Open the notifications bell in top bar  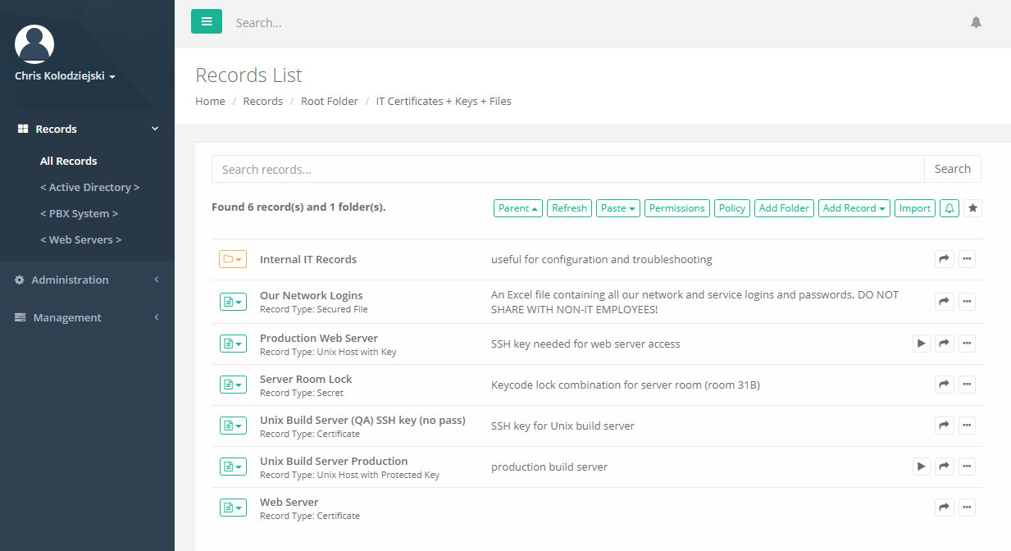(976, 22)
